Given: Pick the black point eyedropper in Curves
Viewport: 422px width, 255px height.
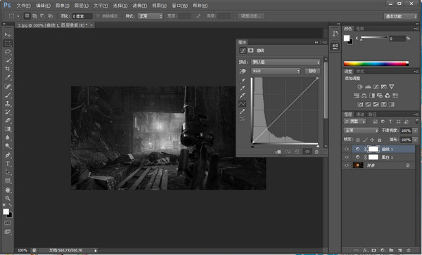Looking at the screenshot, I should tap(243, 81).
